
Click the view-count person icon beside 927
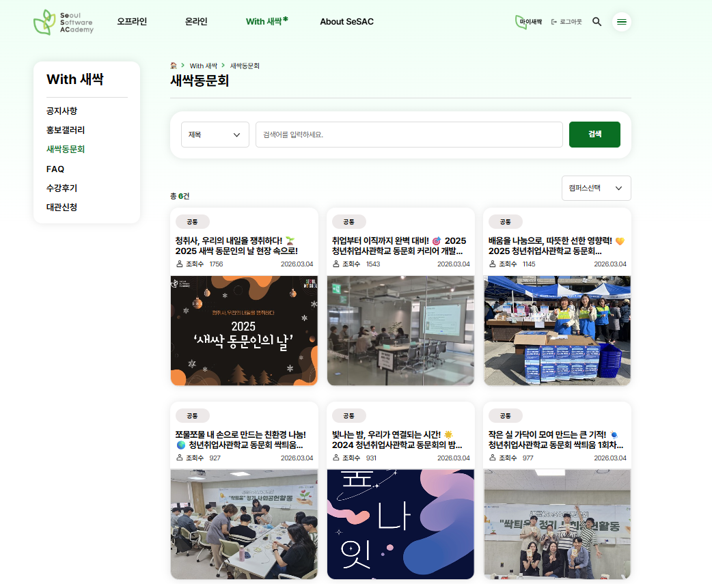pyautogui.click(x=179, y=458)
